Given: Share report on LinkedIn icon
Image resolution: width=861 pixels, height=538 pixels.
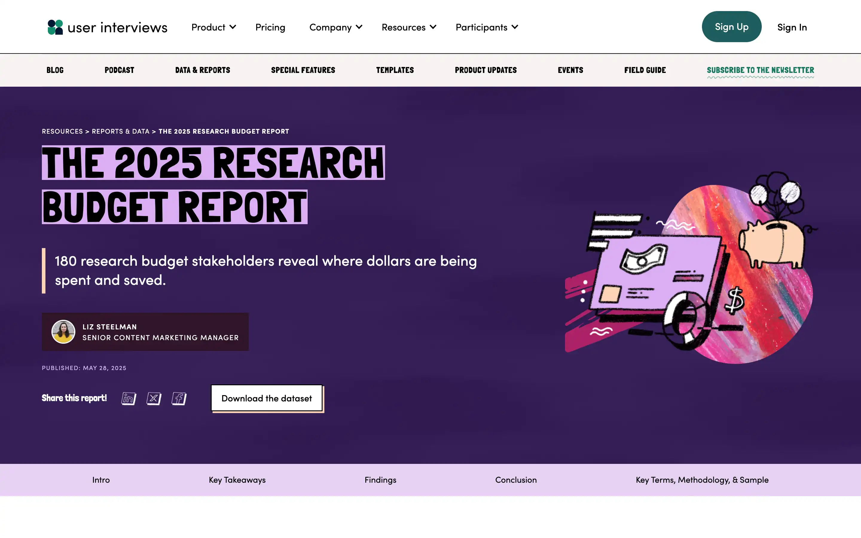Looking at the screenshot, I should pos(129,398).
